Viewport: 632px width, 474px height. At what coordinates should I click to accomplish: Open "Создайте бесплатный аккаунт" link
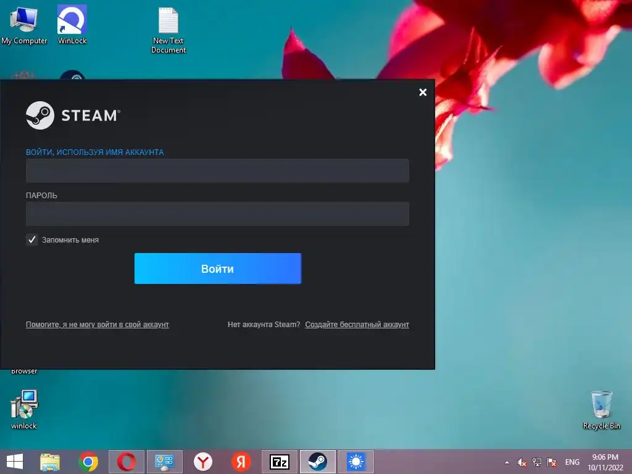tap(357, 325)
